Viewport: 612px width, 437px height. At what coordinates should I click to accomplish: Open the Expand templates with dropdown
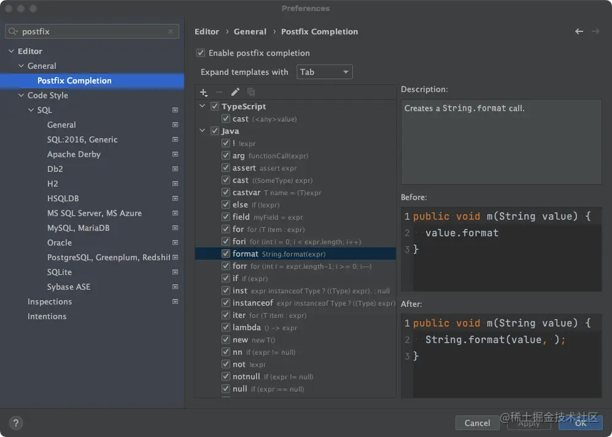coord(324,72)
